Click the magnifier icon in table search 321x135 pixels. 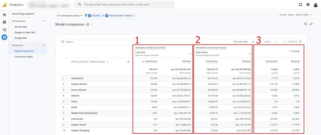(x=63, y=42)
